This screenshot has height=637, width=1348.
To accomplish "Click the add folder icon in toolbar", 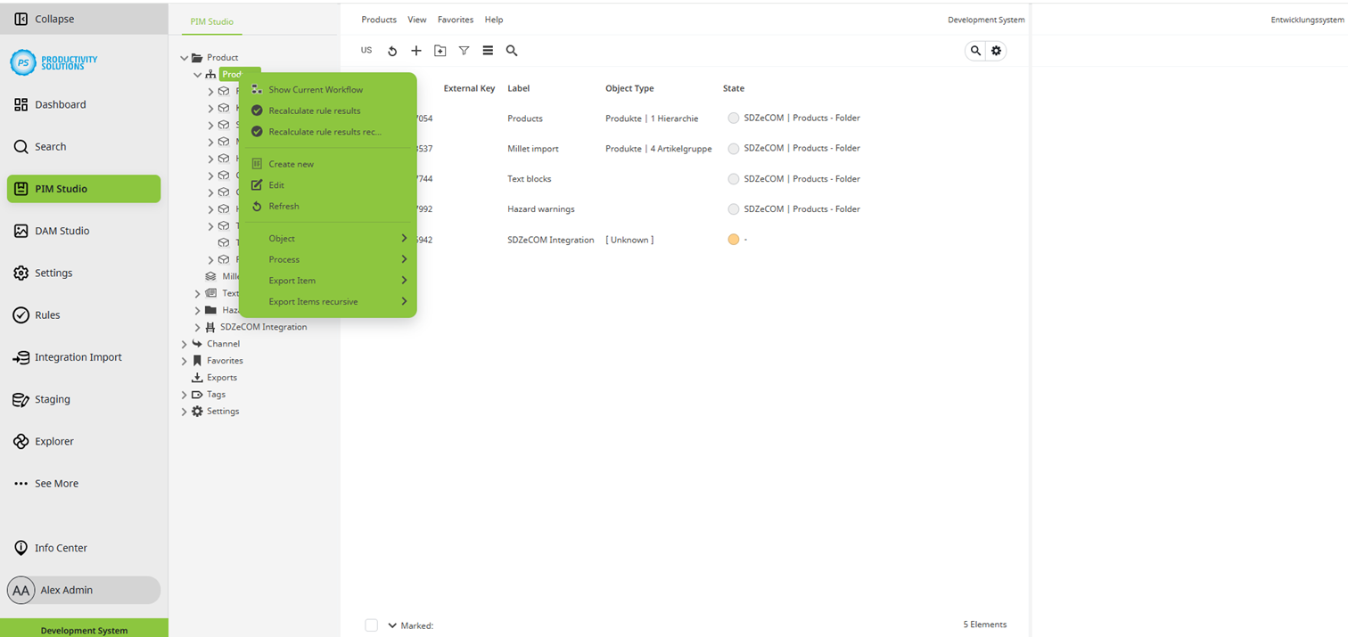I will click(x=440, y=51).
